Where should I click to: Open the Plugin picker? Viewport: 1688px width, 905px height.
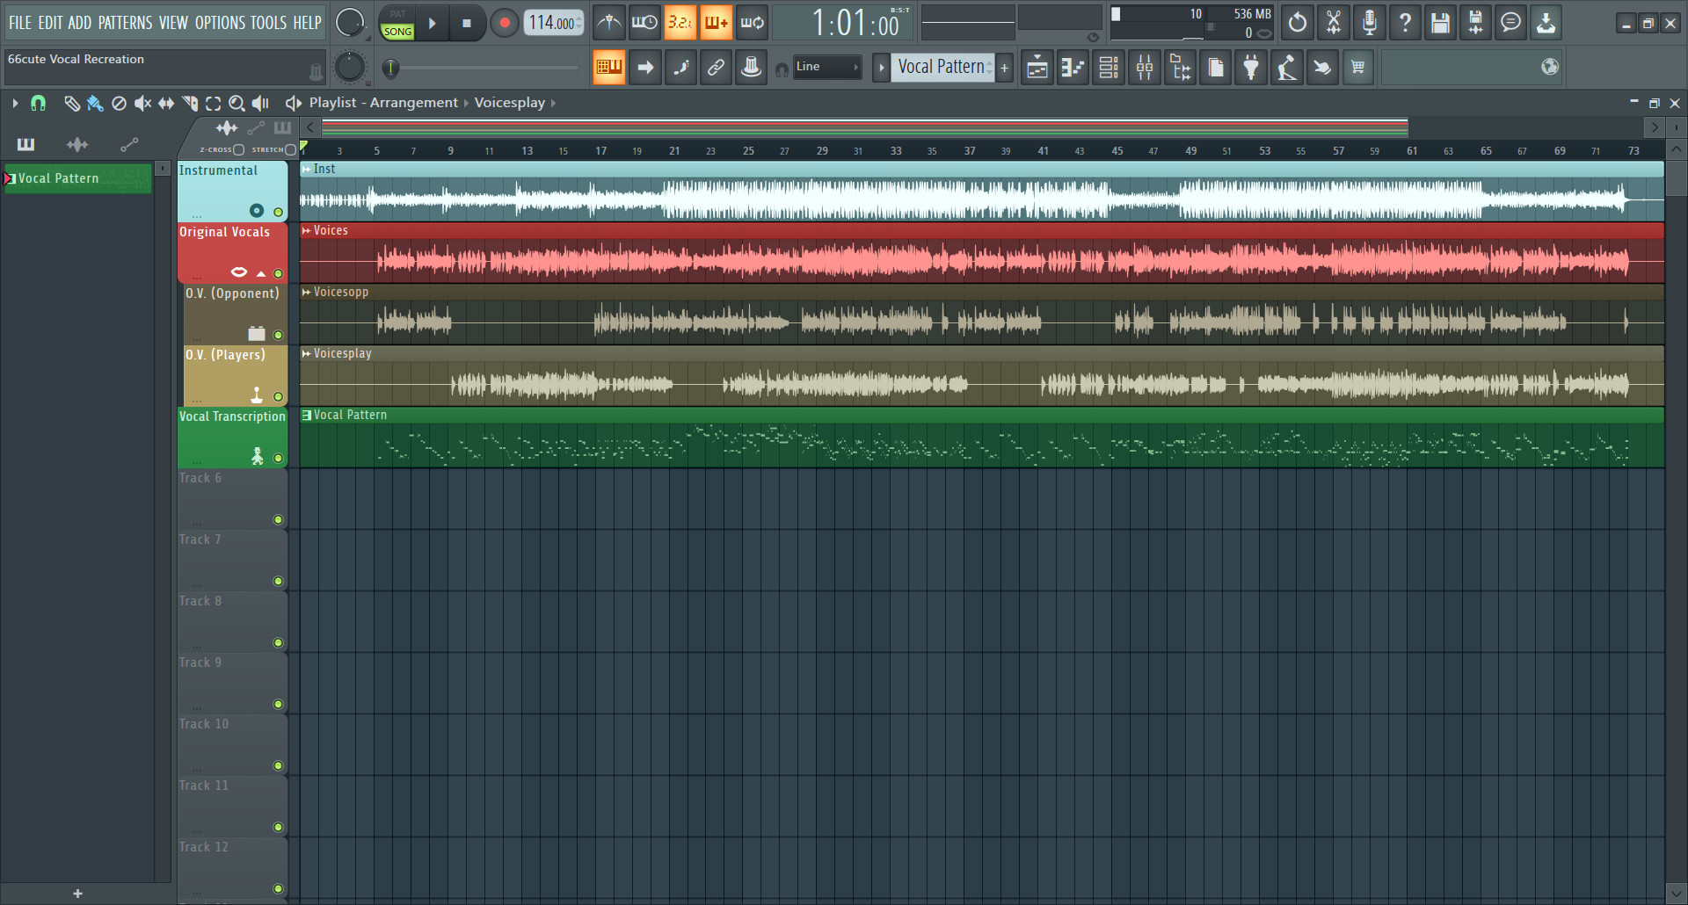[1249, 67]
